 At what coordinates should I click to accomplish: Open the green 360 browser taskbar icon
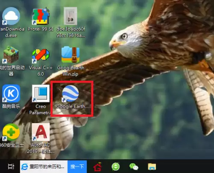(116, 167)
